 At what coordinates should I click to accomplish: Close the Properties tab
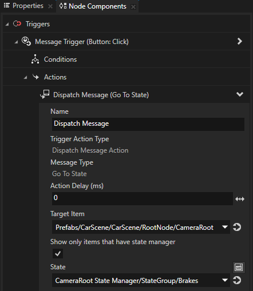(50, 6)
